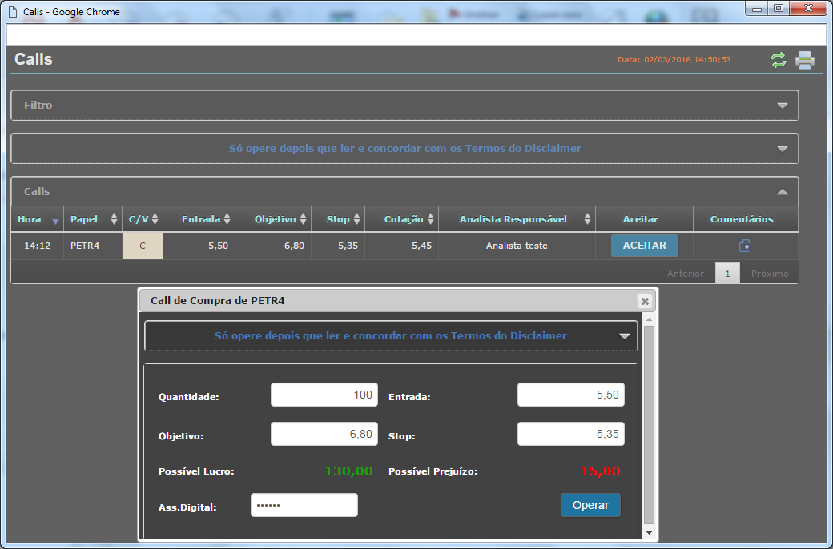Image resolution: width=833 pixels, height=549 pixels.
Task: Click the dialog scrollbar down arrow
Action: 649,532
